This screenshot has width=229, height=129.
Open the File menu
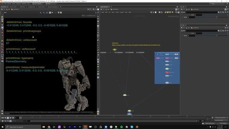pyautogui.click(x=2, y=4)
